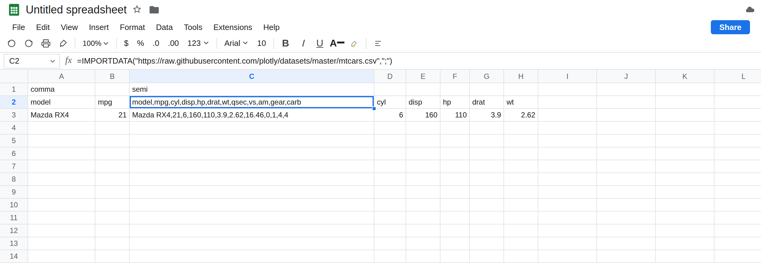Viewport: 761px width, 263px height.
Task: Click the Redo icon
Action: pyautogui.click(x=29, y=43)
